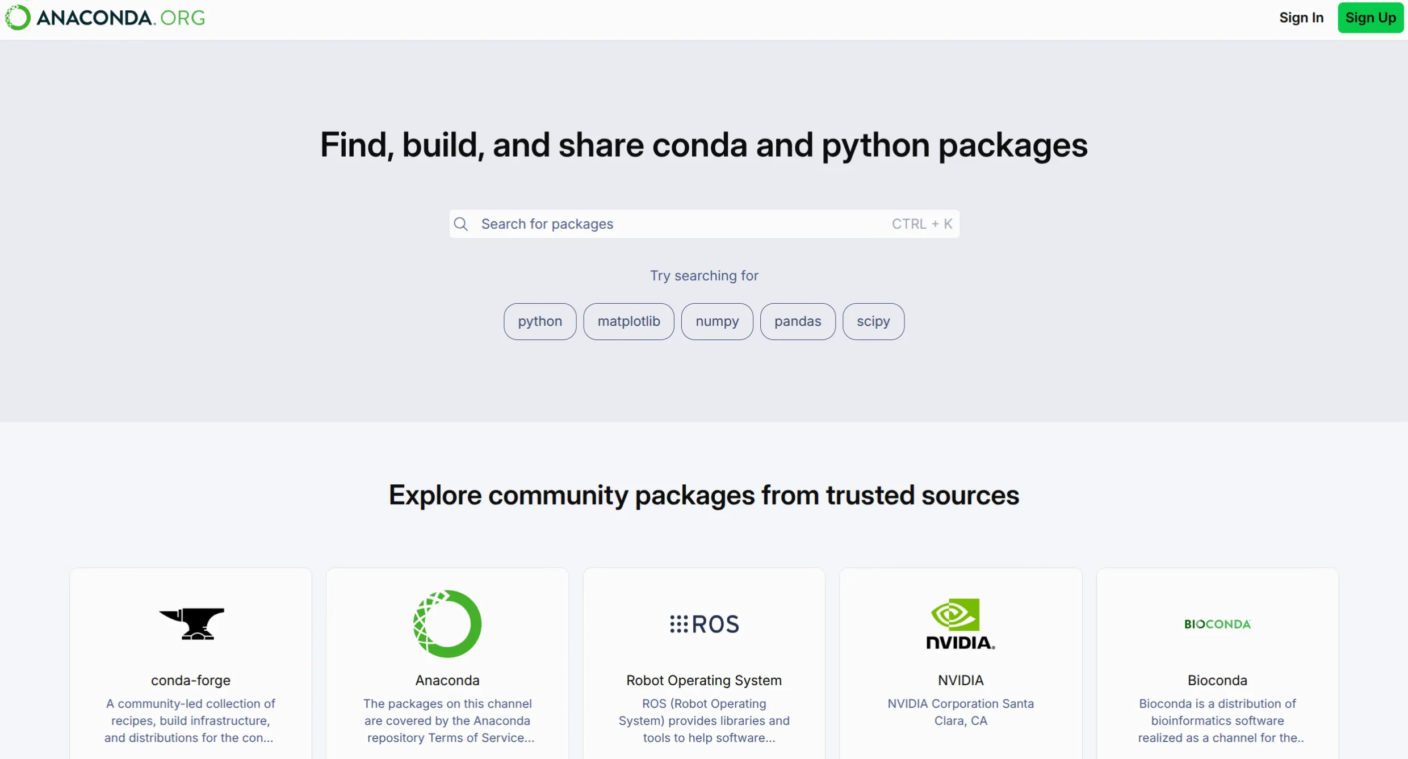This screenshot has width=1408, height=759.
Task: Open the Bioconda logo
Action: 1217,624
